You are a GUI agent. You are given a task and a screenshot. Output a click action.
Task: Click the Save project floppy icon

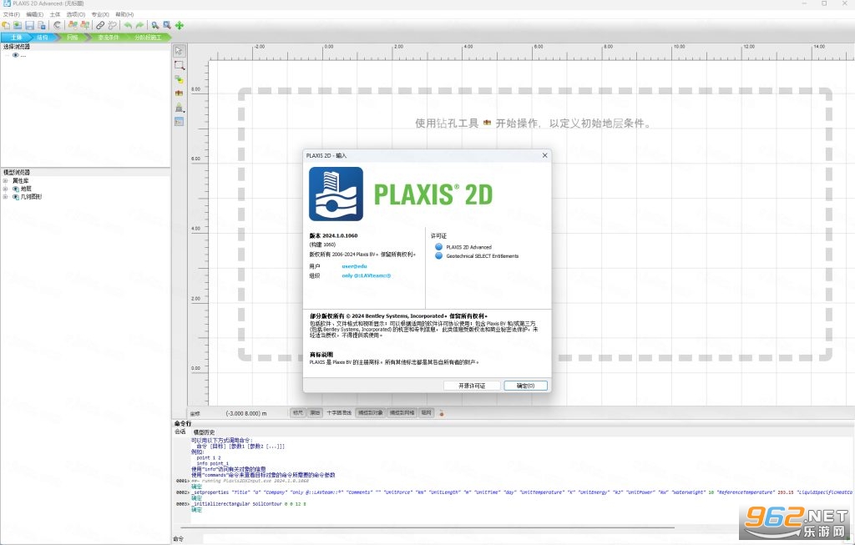coord(29,25)
